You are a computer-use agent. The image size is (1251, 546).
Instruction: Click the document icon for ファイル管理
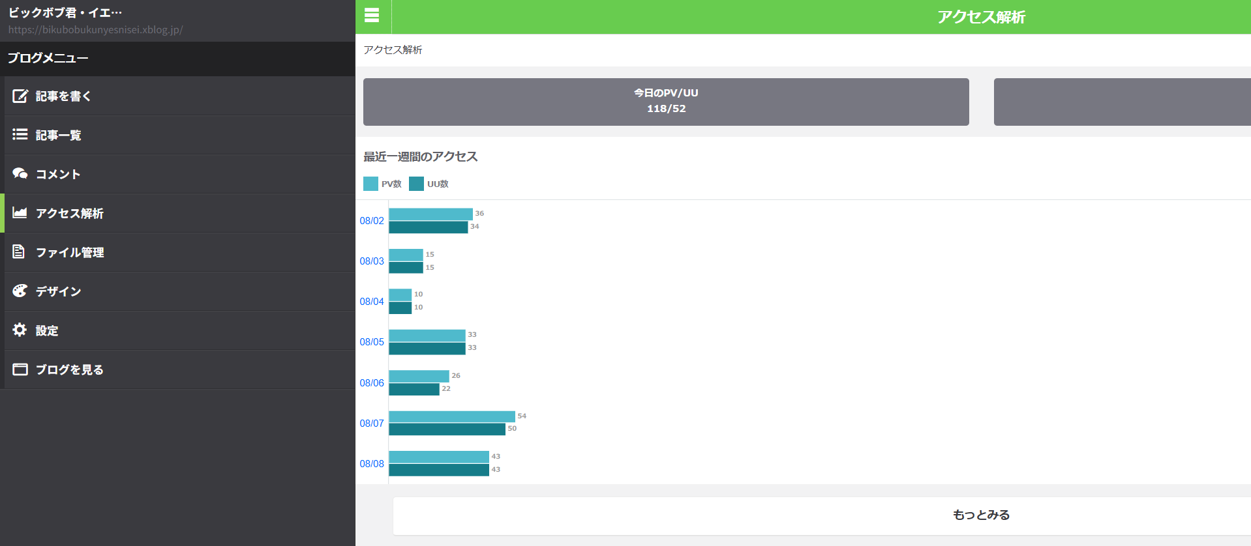click(19, 251)
